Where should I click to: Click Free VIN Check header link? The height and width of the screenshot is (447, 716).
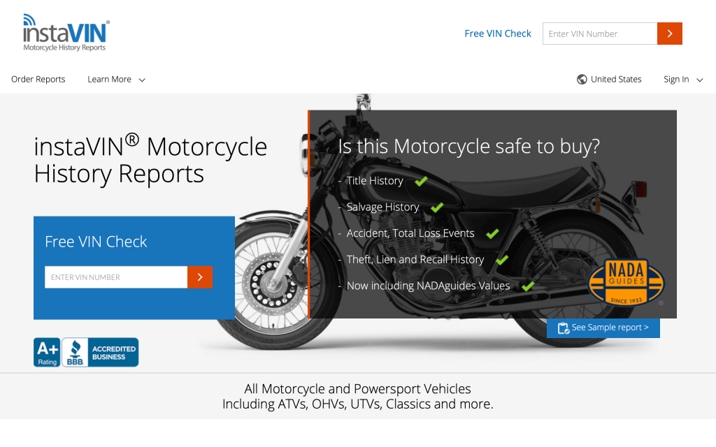click(x=498, y=34)
